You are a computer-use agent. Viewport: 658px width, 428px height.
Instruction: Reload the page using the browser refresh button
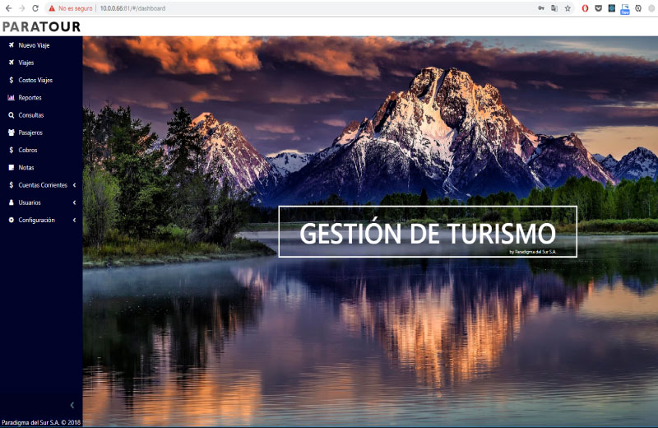click(x=35, y=8)
